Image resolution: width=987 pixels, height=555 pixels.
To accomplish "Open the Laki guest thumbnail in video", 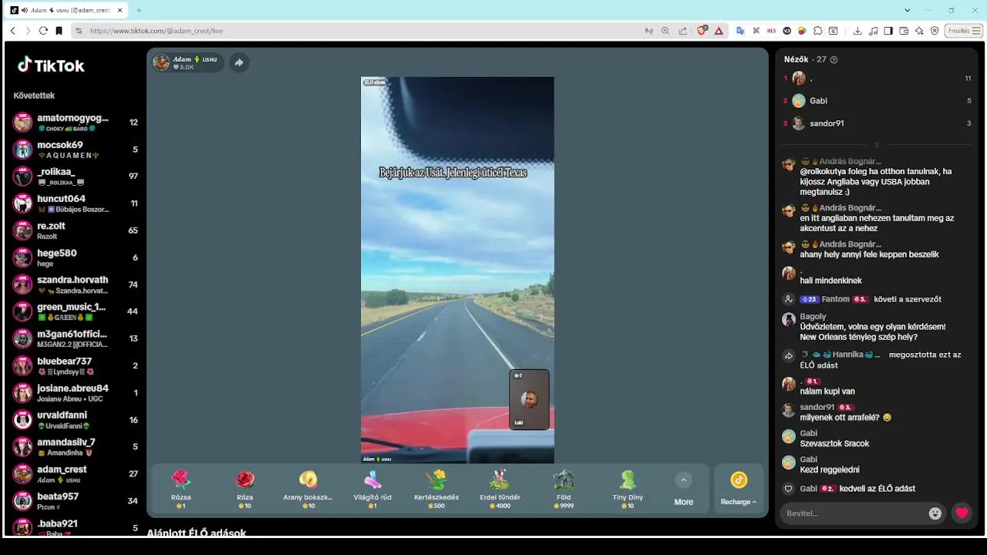I will pos(529,399).
